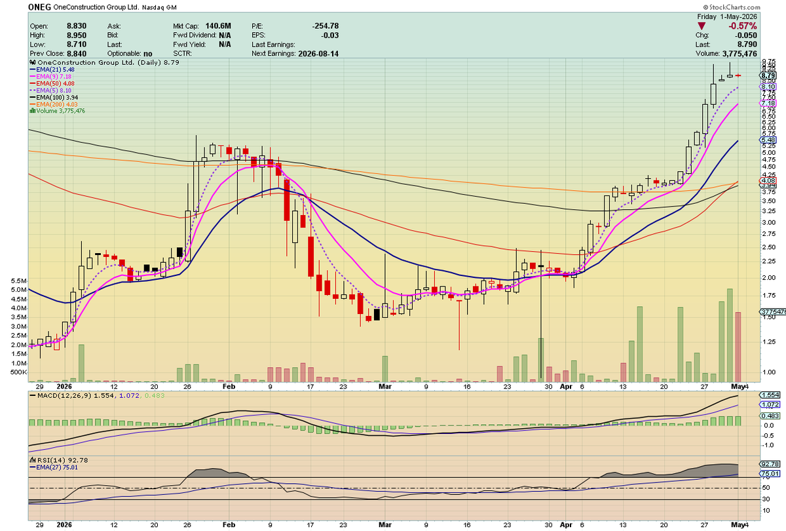Click the 0.483 histogram value tag on right

point(768,416)
